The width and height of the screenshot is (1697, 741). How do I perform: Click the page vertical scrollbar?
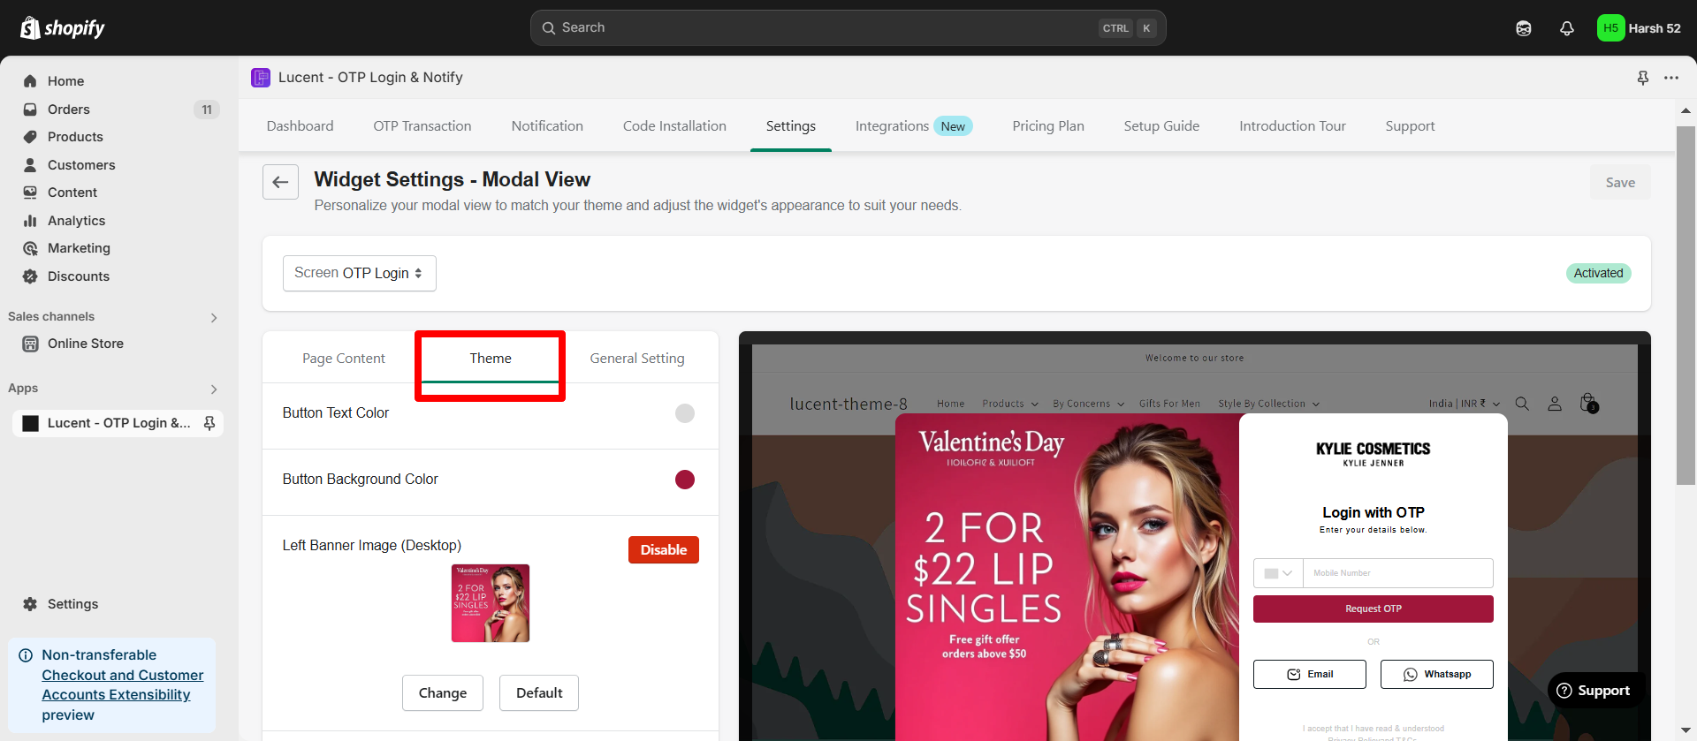point(1686,306)
